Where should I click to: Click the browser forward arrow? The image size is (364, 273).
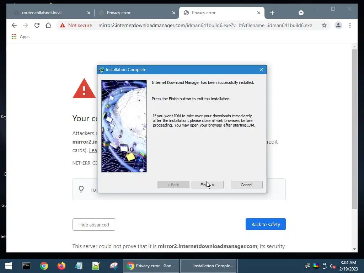coord(26,25)
